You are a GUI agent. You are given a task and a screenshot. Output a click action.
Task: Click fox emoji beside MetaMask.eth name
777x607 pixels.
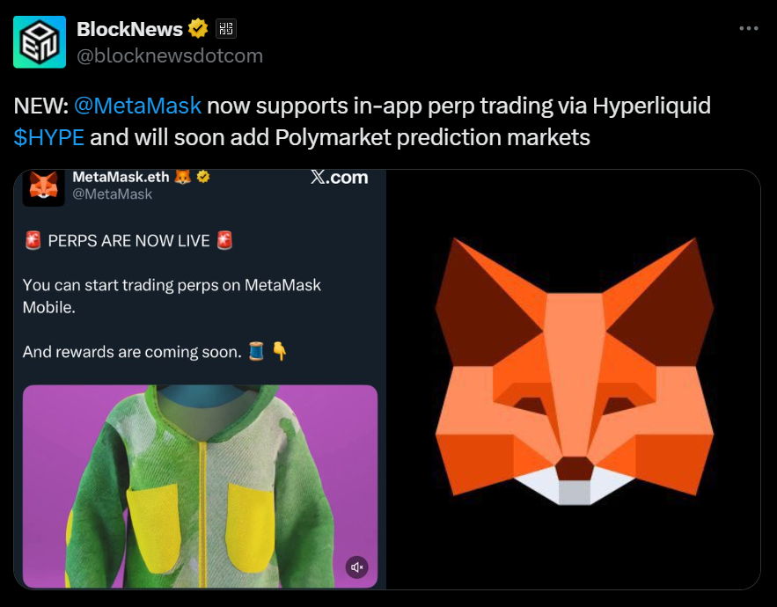tap(182, 177)
